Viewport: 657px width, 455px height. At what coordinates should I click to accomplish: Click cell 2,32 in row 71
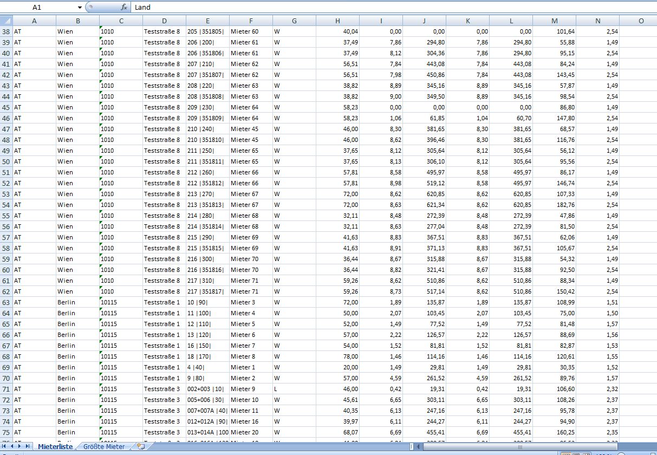click(x=597, y=389)
